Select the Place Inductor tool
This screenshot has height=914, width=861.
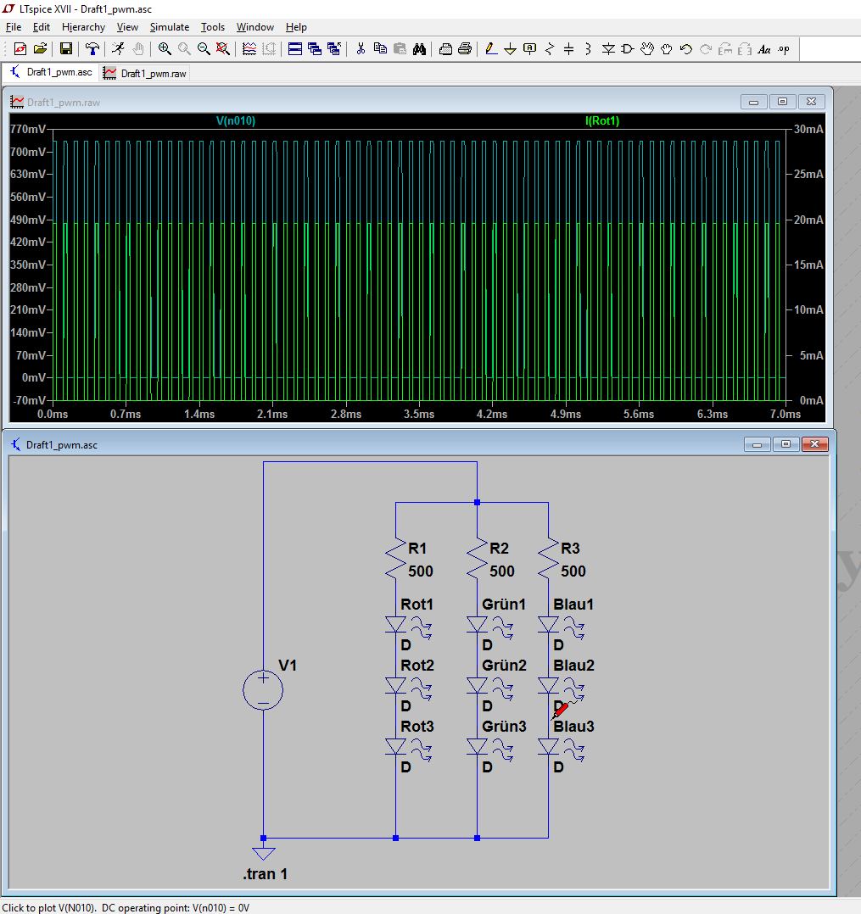(x=588, y=49)
